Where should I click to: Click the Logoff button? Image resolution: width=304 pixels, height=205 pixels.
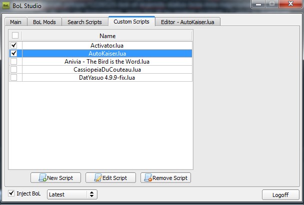[280, 194]
